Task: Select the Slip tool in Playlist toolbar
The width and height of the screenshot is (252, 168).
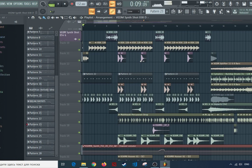Action: click(x=57, y=18)
